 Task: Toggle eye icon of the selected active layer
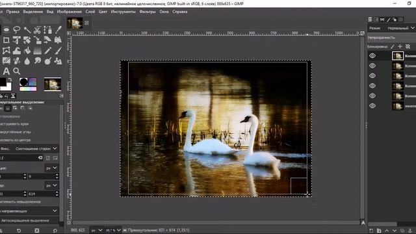click(x=372, y=55)
